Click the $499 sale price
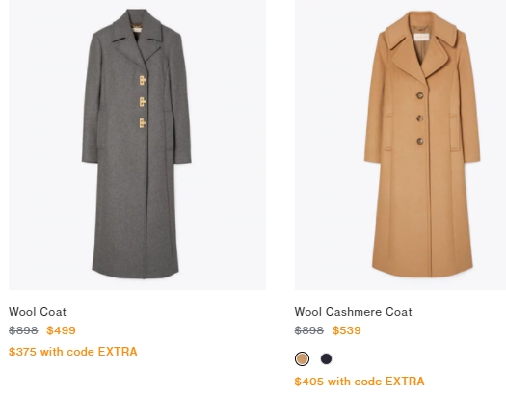The width and height of the screenshot is (506, 395). 61,330
